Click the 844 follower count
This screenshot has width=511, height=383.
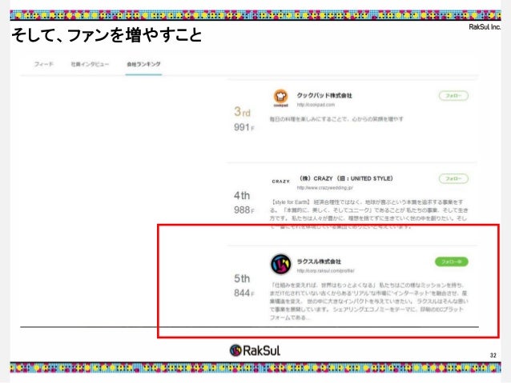coord(243,293)
